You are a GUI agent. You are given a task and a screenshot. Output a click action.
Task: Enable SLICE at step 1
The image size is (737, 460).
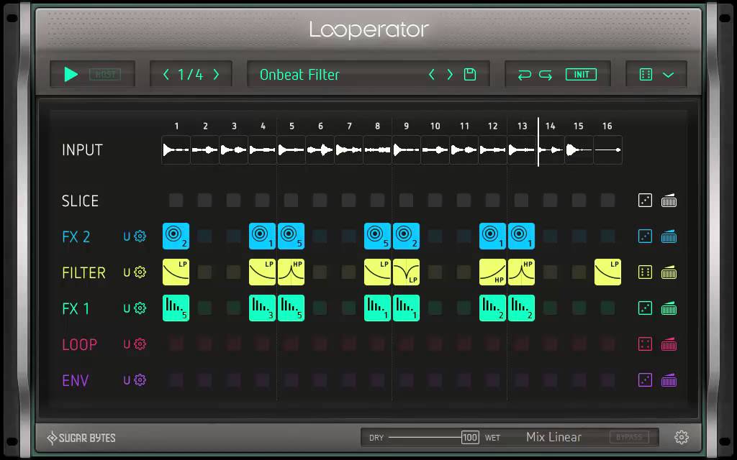pos(176,201)
